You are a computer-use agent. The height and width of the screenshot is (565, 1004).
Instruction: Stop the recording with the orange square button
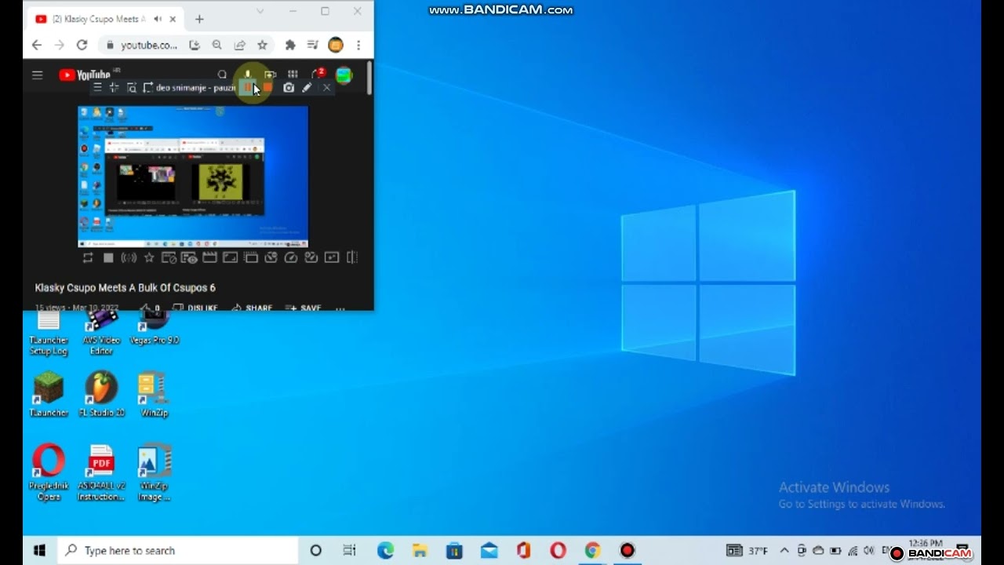tap(267, 88)
